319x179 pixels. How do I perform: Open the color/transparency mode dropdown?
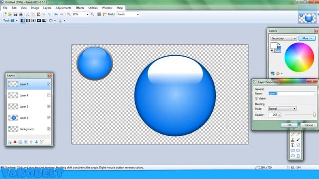(55, 20)
